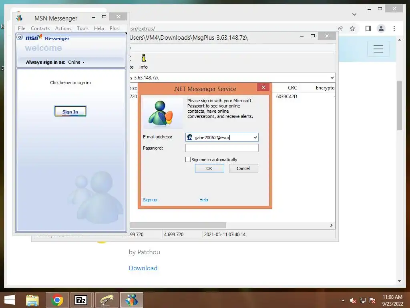Click the browser scrollbar up arrow
Image resolution: width=410 pixels, height=308 pixels.
coord(399,40)
